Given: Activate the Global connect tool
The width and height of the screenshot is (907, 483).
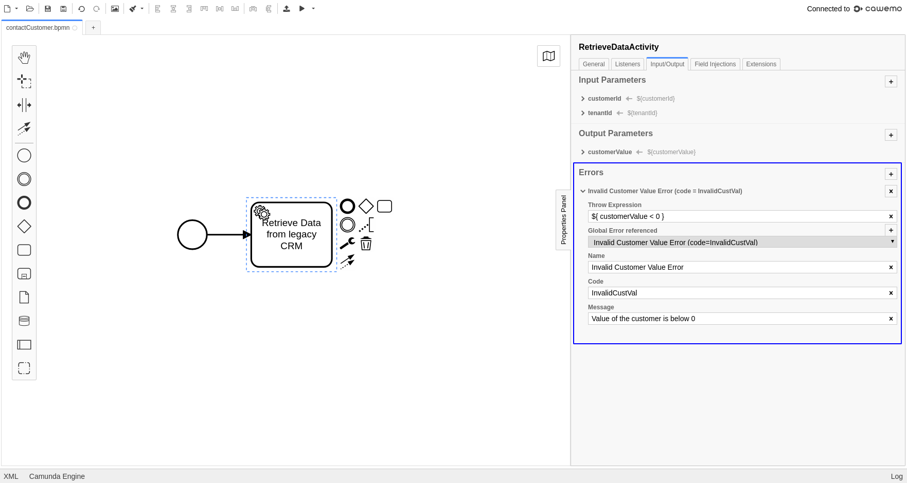Looking at the screenshot, I should [24, 129].
